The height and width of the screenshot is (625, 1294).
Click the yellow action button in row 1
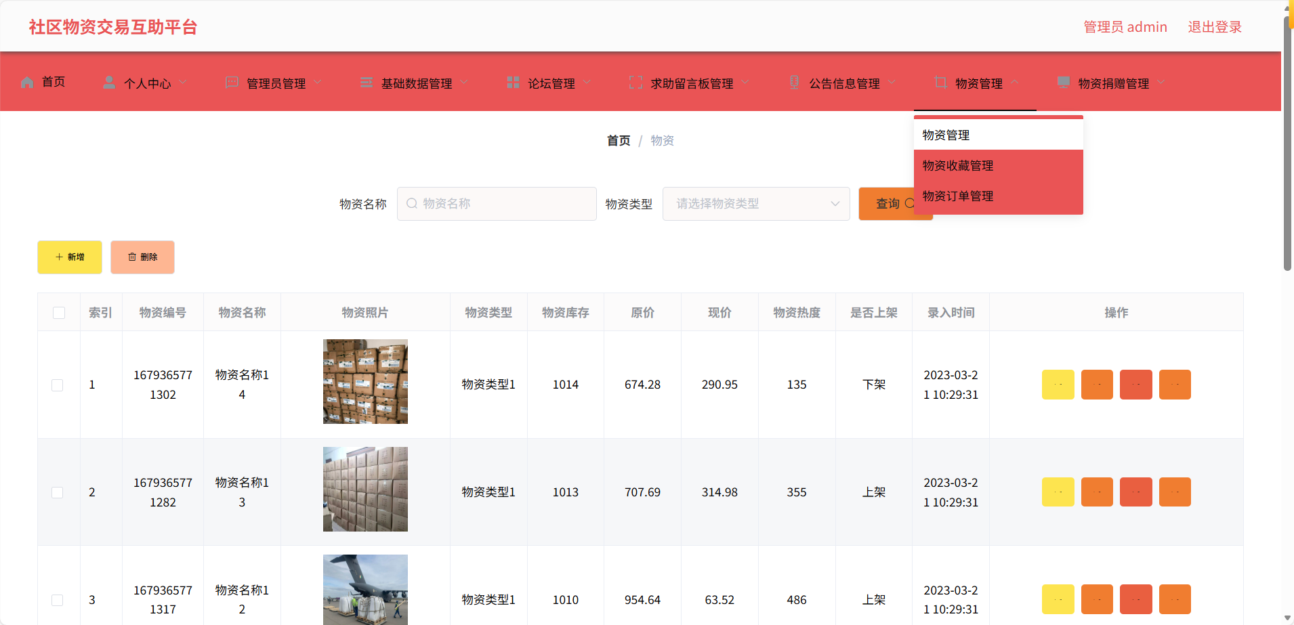pyautogui.click(x=1058, y=385)
